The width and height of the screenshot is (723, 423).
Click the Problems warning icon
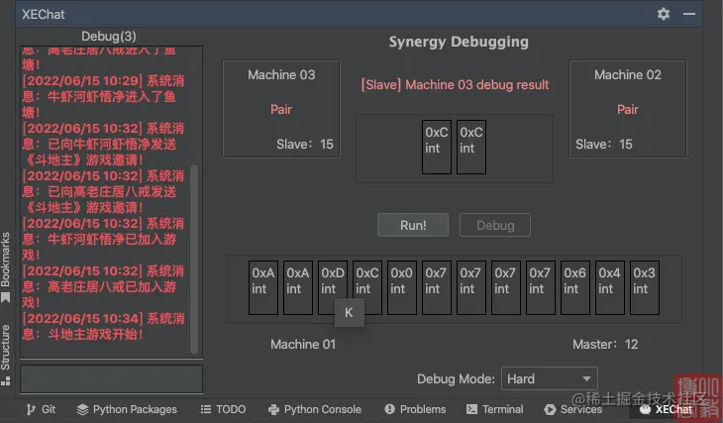click(389, 409)
